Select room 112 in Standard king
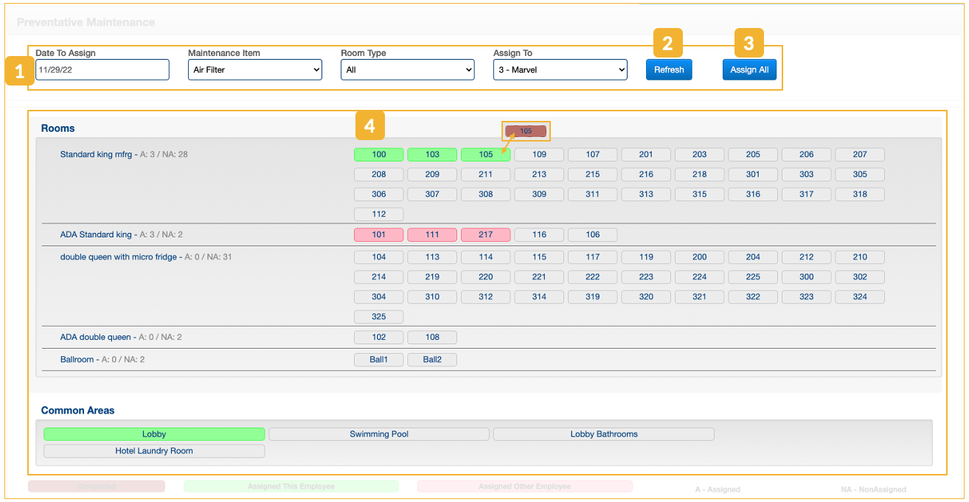Image resolution: width=969 pixels, height=502 pixels. [x=379, y=215]
